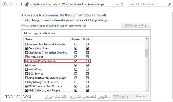Select the Core Networking row text

pos(38,48)
